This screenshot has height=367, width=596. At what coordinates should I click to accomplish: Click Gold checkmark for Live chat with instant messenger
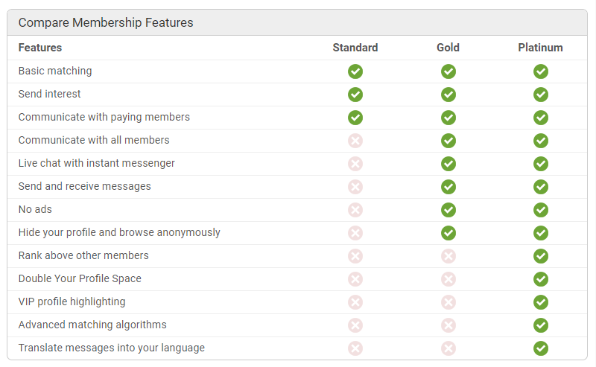pyautogui.click(x=448, y=164)
